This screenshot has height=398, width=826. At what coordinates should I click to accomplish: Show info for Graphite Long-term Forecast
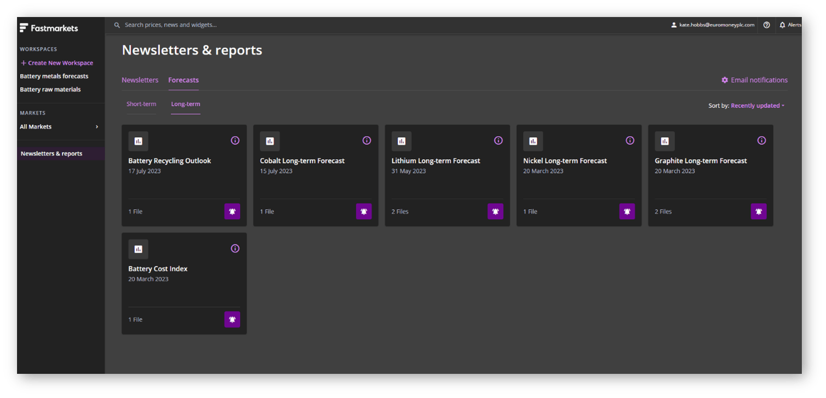tap(761, 141)
